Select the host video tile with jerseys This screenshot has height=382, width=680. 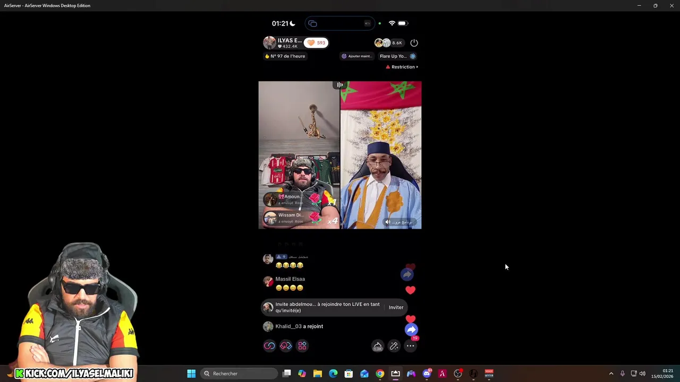[299, 155]
